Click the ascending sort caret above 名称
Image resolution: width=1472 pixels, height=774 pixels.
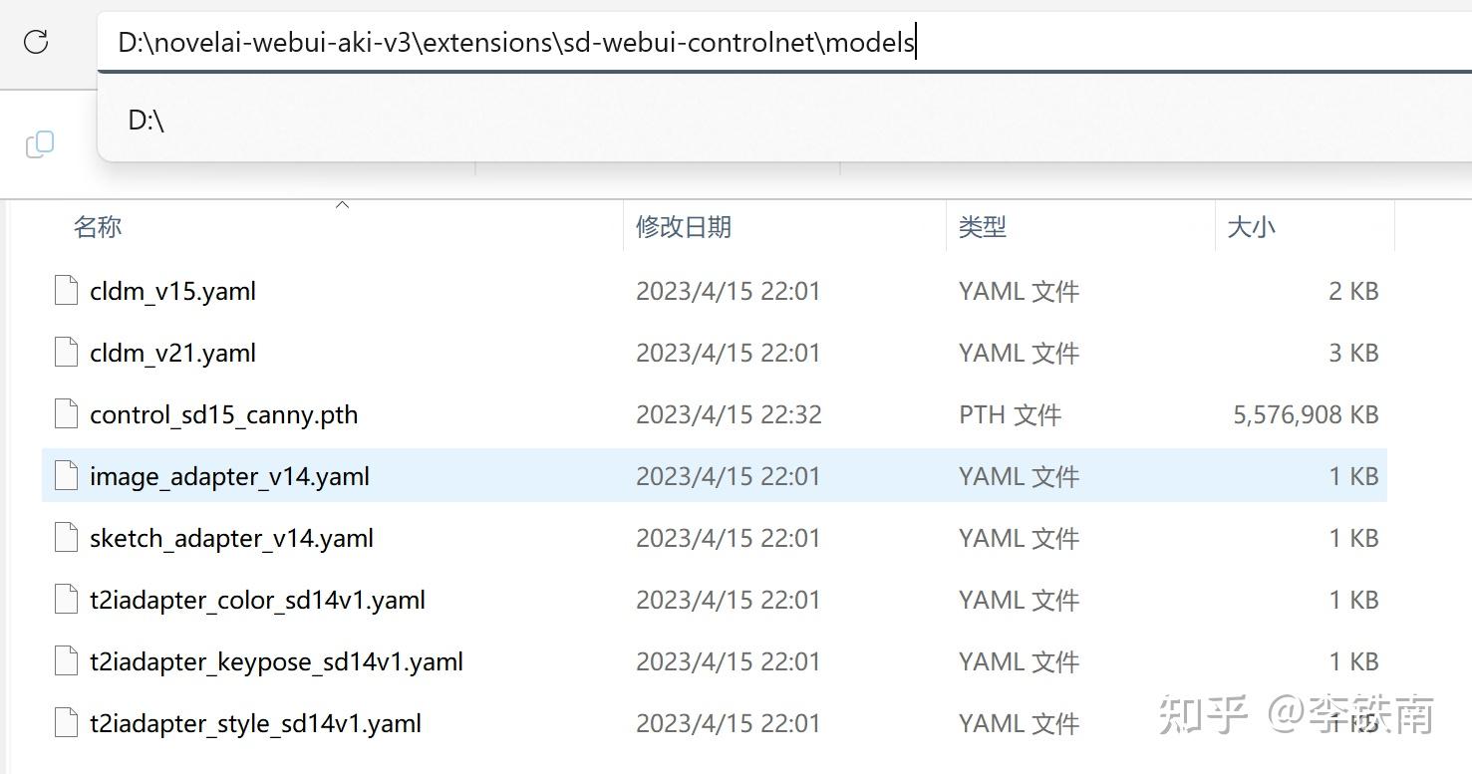tap(342, 204)
